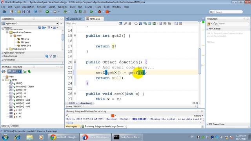Click the Filter icon in Projects header
The image size is (251, 141).
(49, 28)
